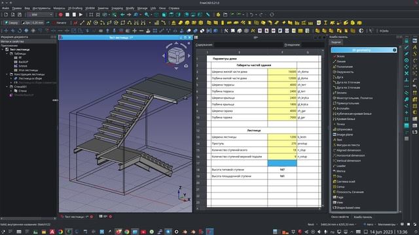Click the yellow text annotation A icon
The height and width of the screenshot is (235, 419).
click(x=414, y=47)
